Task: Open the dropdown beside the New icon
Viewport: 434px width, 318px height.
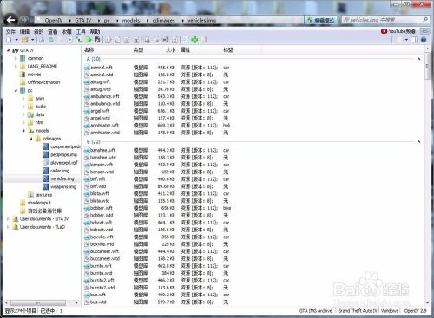Action: (x=16, y=40)
